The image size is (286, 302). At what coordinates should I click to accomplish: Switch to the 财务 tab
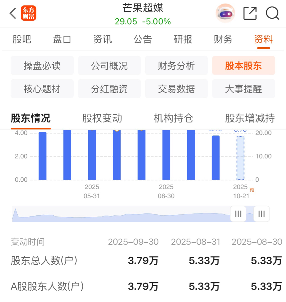[x=223, y=39]
